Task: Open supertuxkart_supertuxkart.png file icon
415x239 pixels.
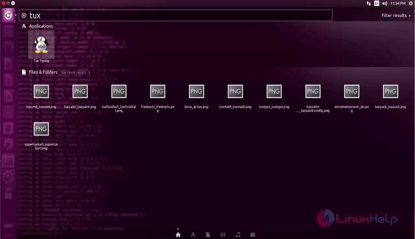Action: pos(41,129)
